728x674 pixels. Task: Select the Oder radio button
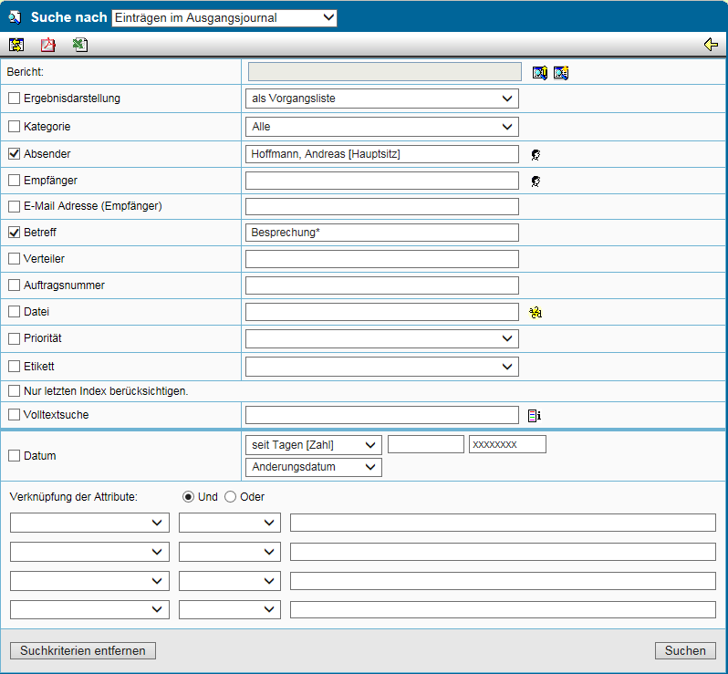tap(230, 497)
